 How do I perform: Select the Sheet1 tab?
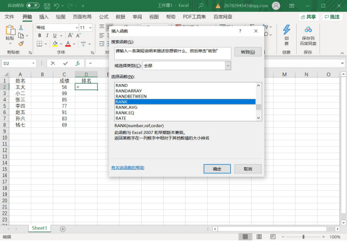point(40,228)
